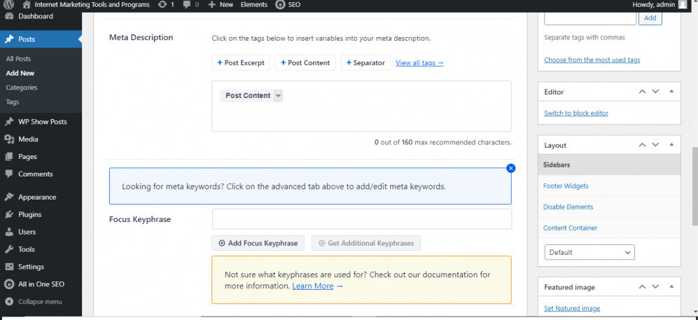This screenshot has height=320, width=698.
Task: Click Switch to block editor link
Action: 576,113
